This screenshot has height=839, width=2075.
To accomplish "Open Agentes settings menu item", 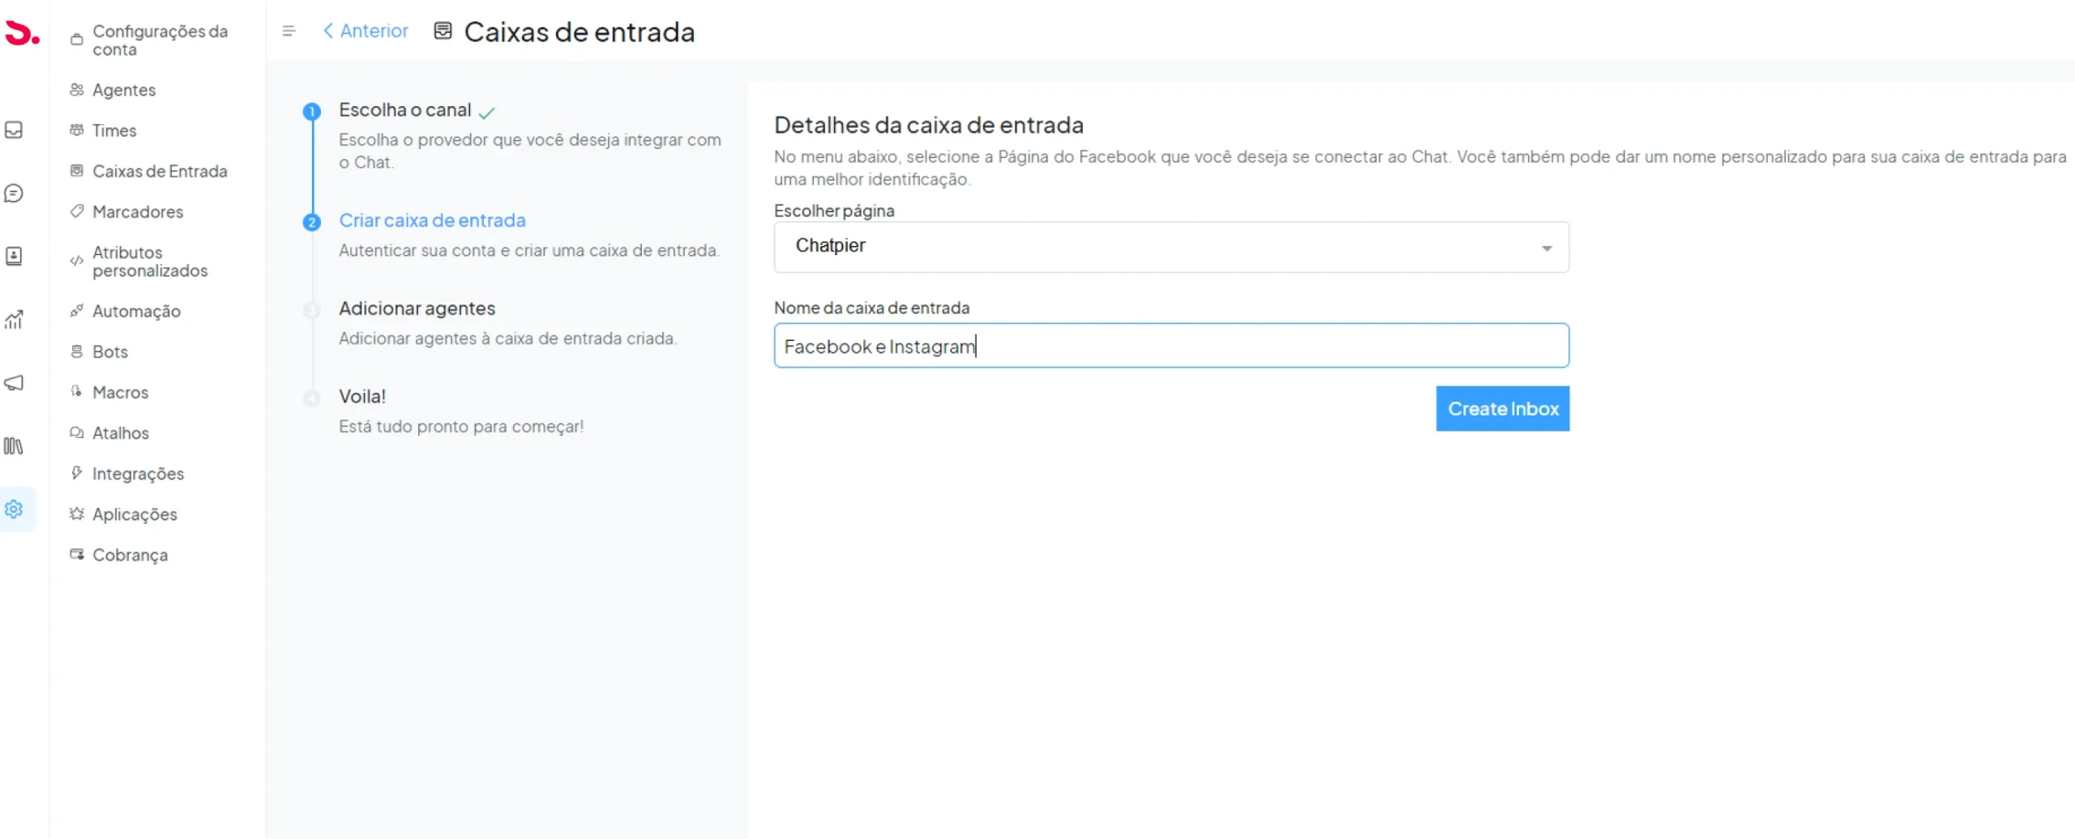I will coord(123,90).
